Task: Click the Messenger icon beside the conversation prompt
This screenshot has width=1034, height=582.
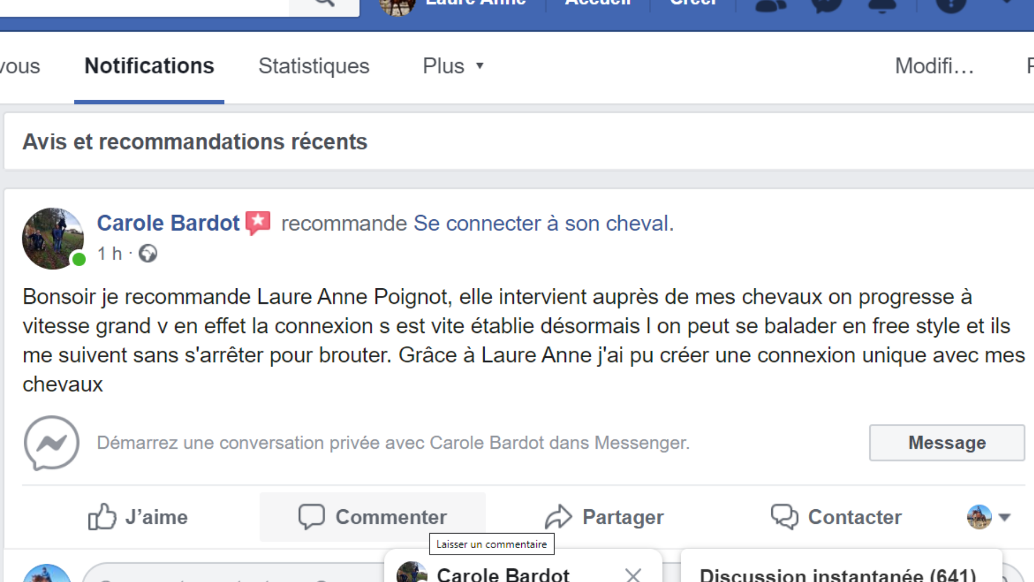Action: [52, 443]
